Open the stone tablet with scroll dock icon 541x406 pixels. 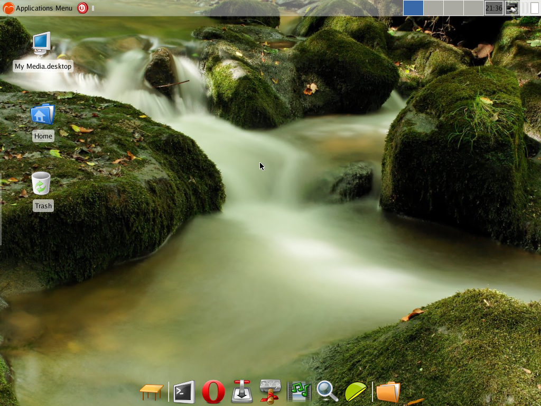click(x=270, y=392)
